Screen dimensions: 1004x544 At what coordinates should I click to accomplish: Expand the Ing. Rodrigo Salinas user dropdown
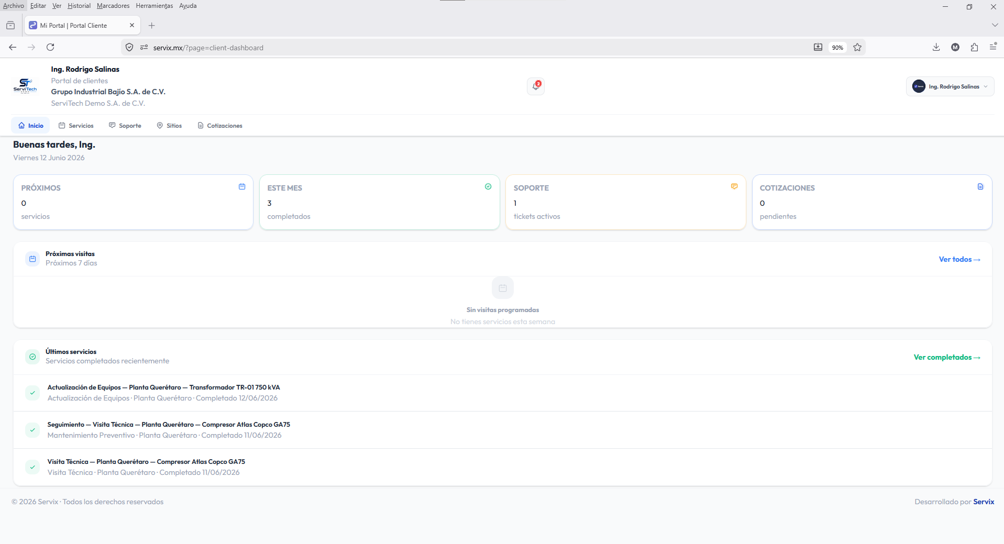coord(950,86)
